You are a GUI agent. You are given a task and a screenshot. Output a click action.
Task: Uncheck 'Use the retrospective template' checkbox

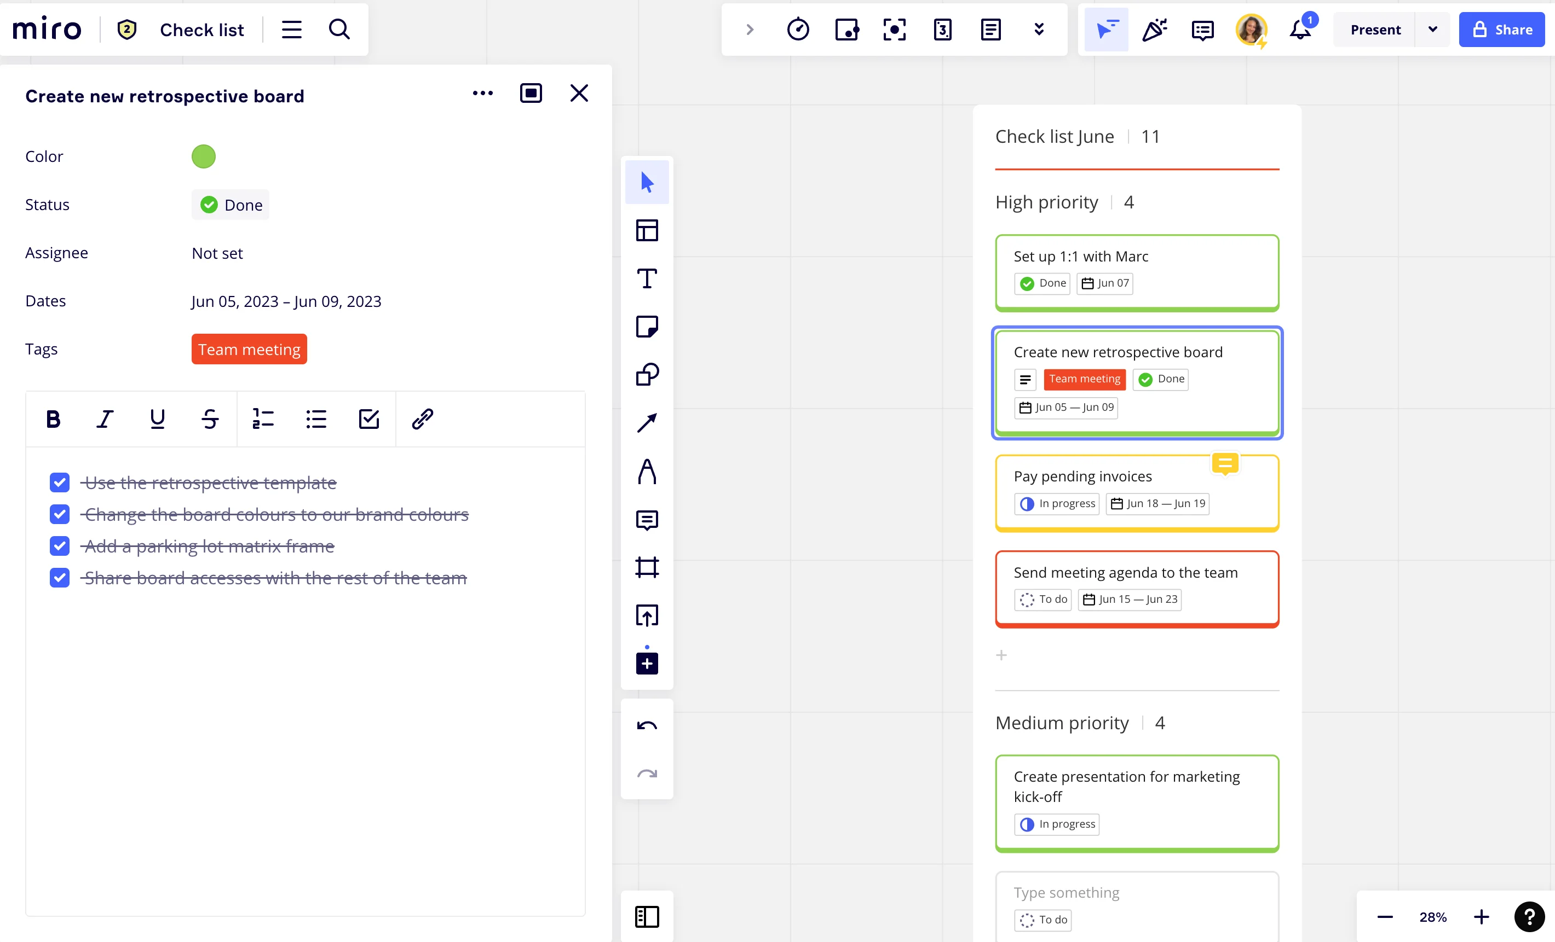pos(59,483)
